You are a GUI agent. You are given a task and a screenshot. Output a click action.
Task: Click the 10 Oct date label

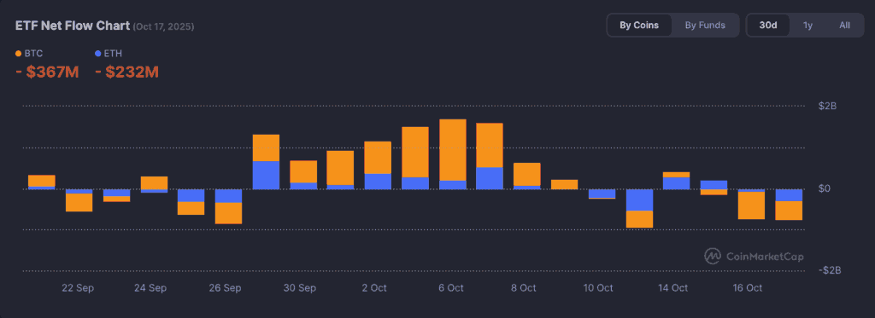[597, 288]
